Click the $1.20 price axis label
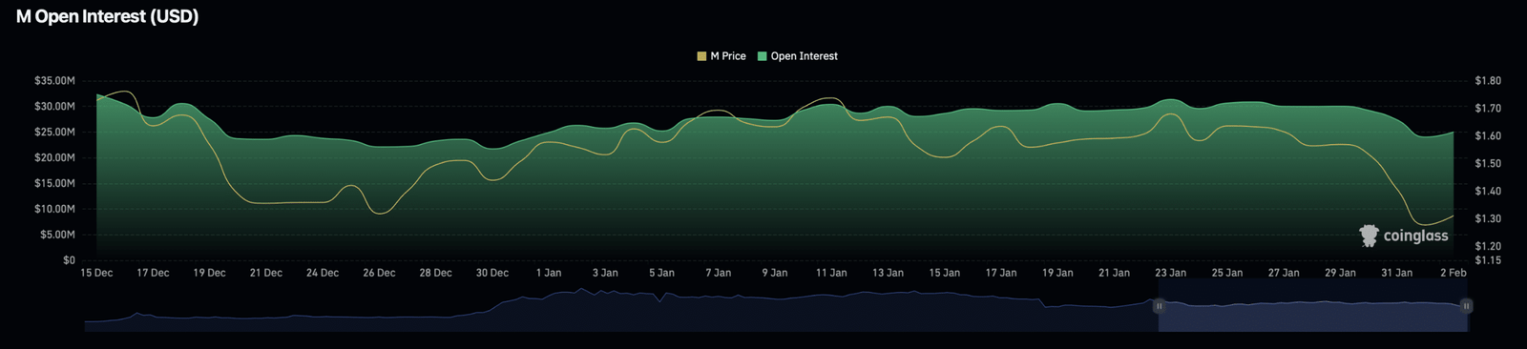 point(1488,247)
